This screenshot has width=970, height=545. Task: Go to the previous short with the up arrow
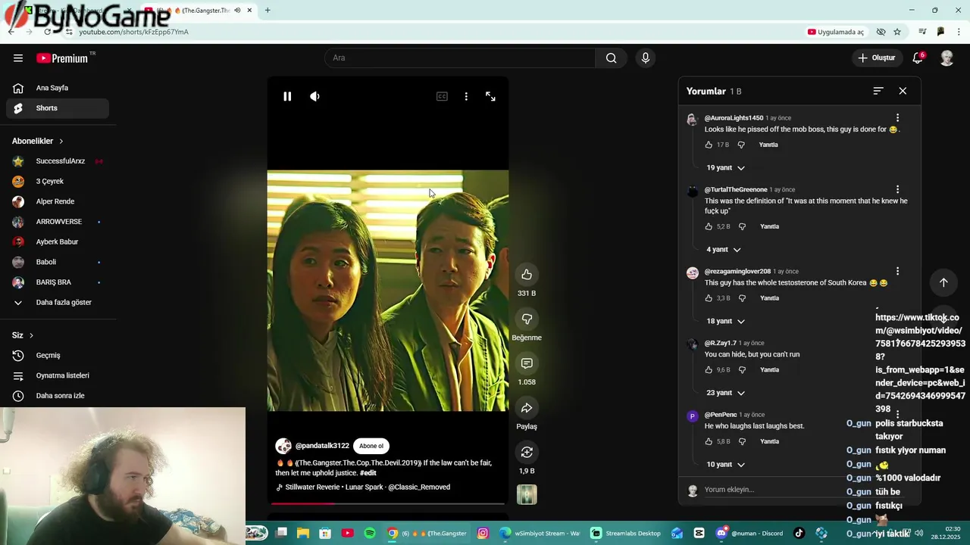[943, 282]
